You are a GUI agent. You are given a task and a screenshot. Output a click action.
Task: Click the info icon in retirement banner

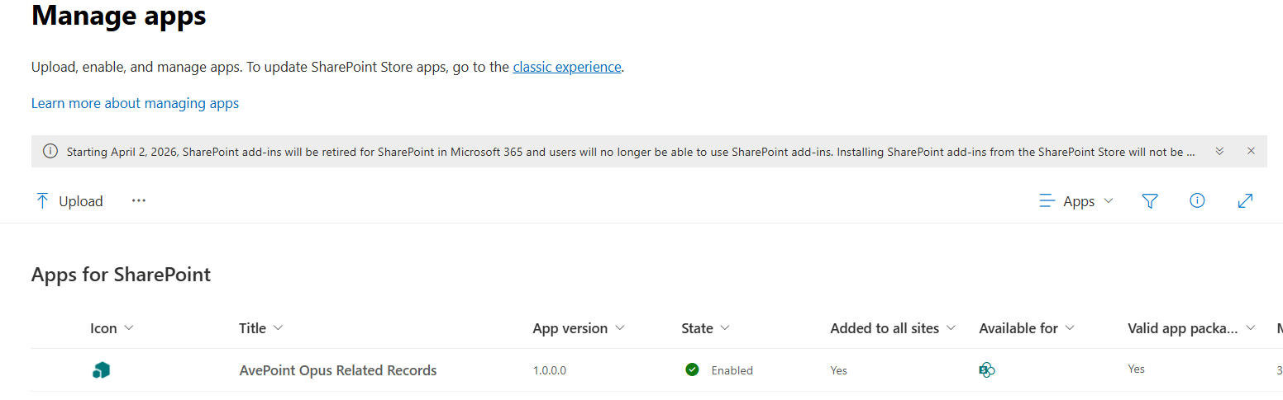[x=50, y=151]
